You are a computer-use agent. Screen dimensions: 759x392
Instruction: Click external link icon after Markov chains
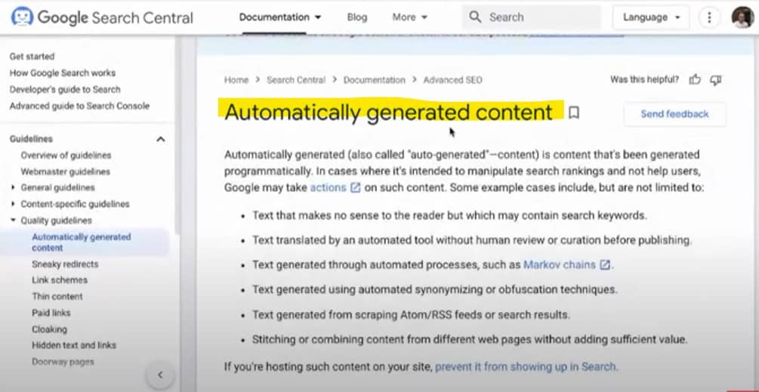point(605,264)
